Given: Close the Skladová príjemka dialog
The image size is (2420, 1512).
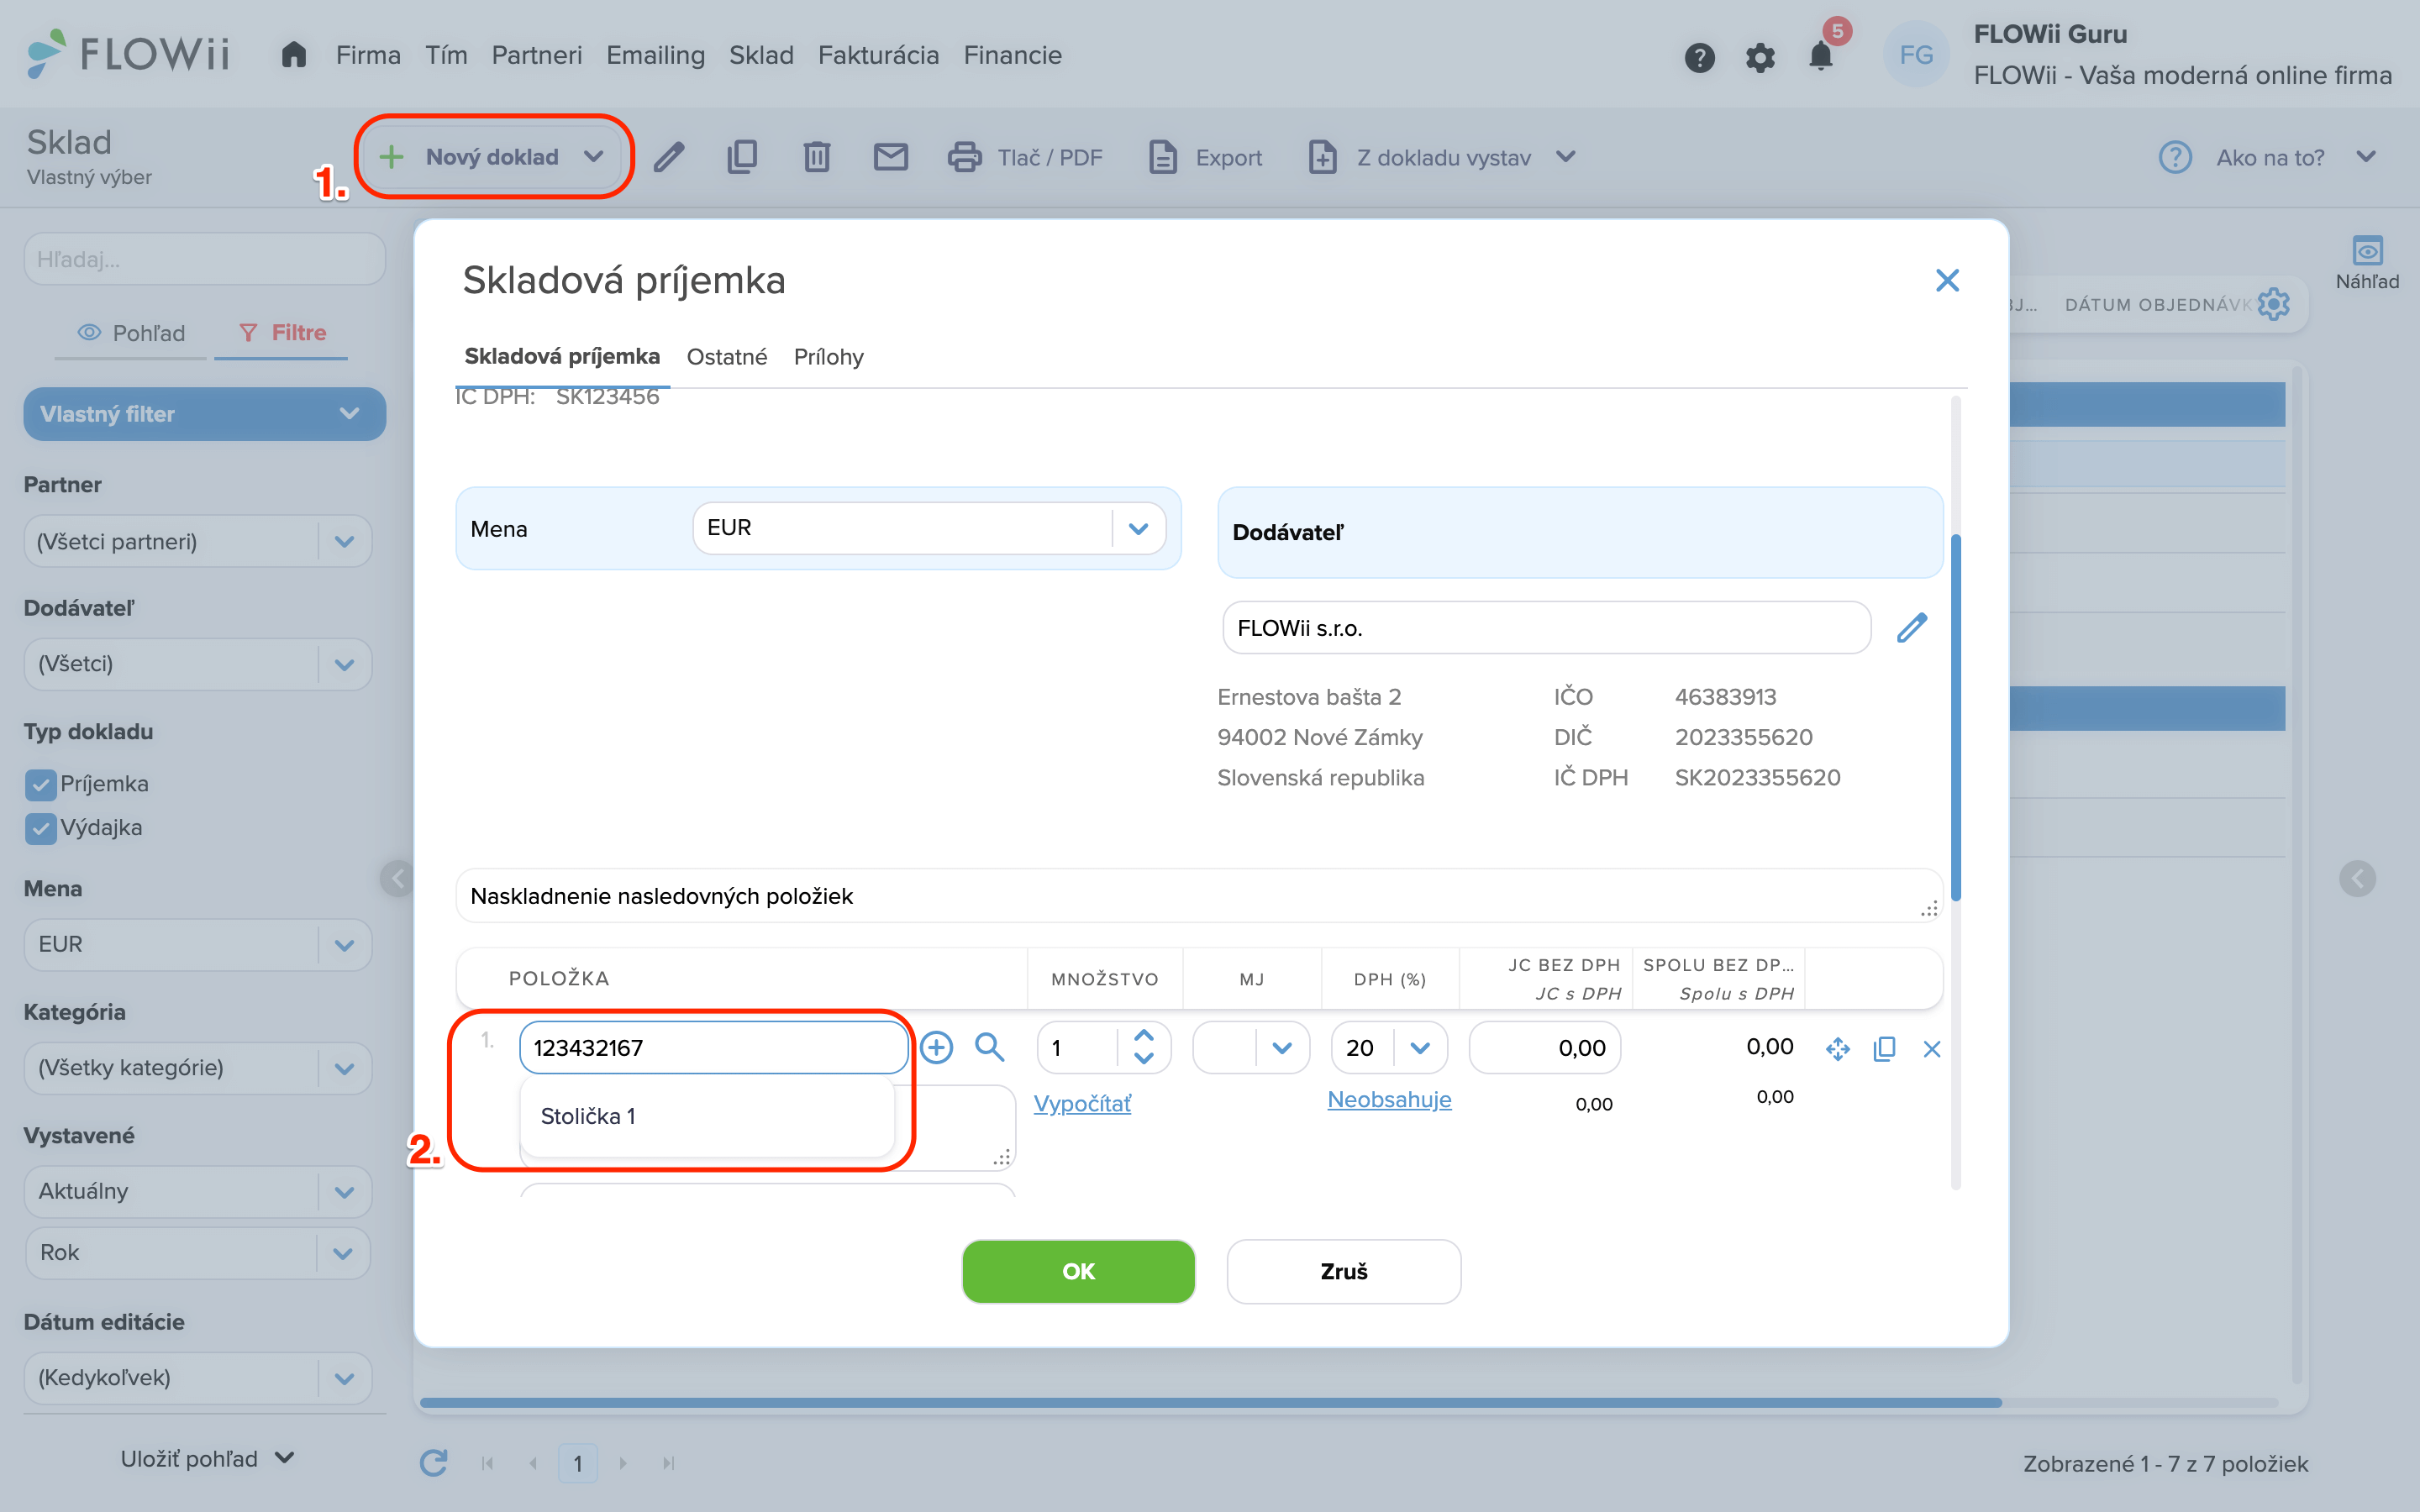Looking at the screenshot, I should click(1946, 280).
